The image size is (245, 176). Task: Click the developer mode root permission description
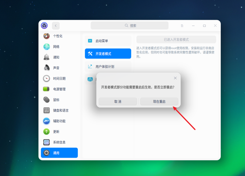[x=175, y=52]
